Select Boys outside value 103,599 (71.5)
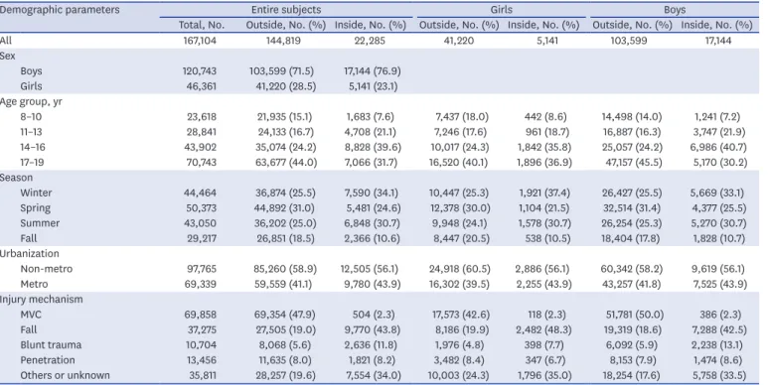Screen dimensions: 768x385 (x=281, y=70)
